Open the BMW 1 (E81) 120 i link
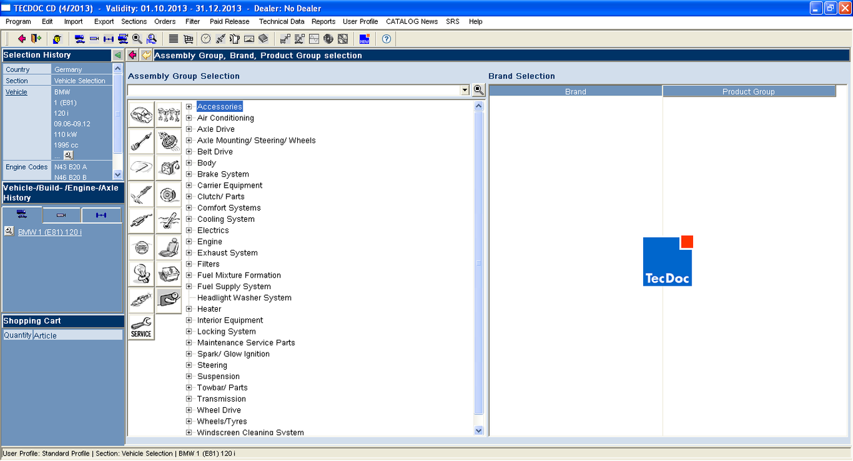Image resolution: width=853 pixels, height=461 pixels. [50, 232]
